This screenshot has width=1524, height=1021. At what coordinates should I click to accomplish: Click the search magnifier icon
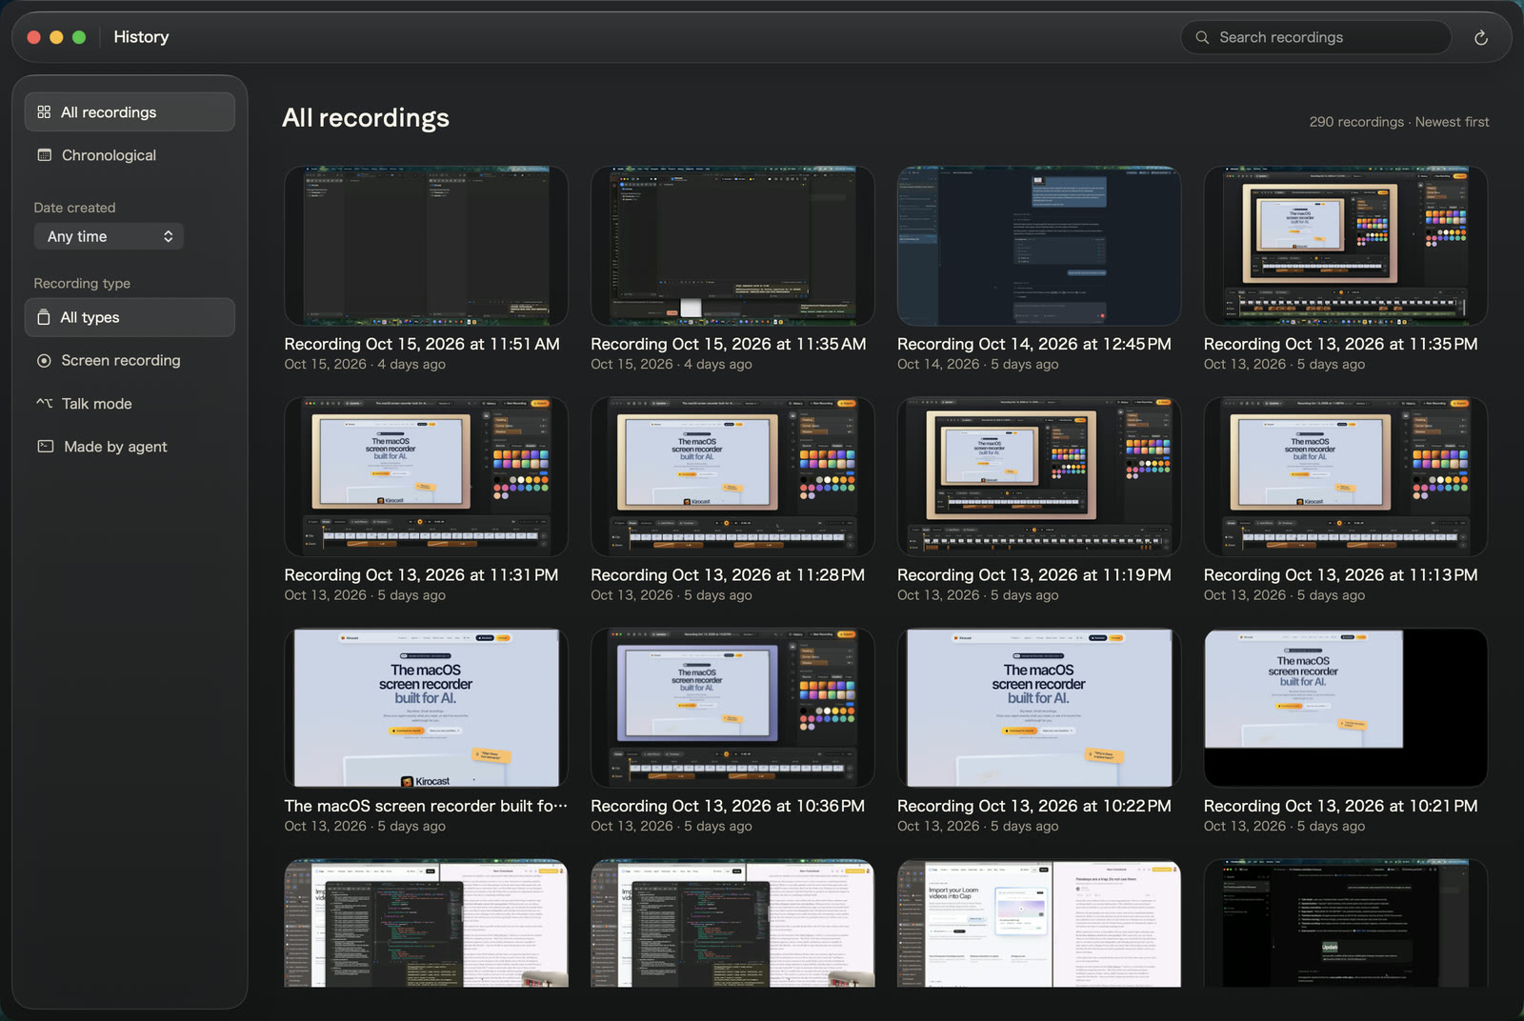click(x=1202, y=37)
